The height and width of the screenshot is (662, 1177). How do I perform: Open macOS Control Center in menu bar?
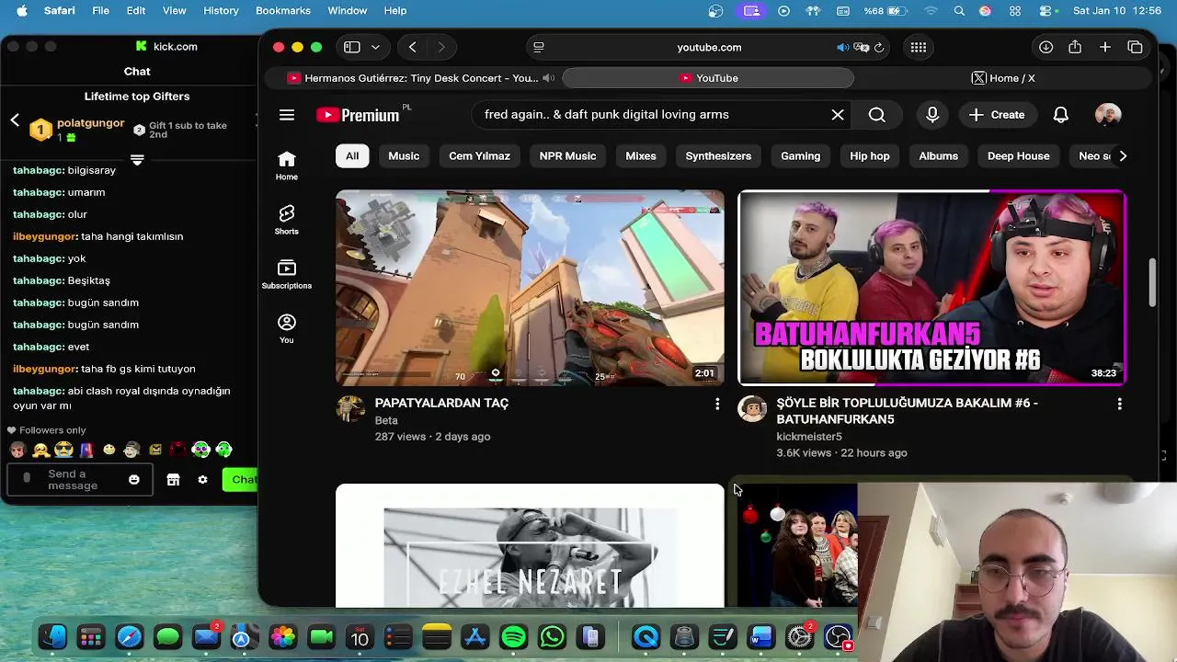(x=1046, y=10)
